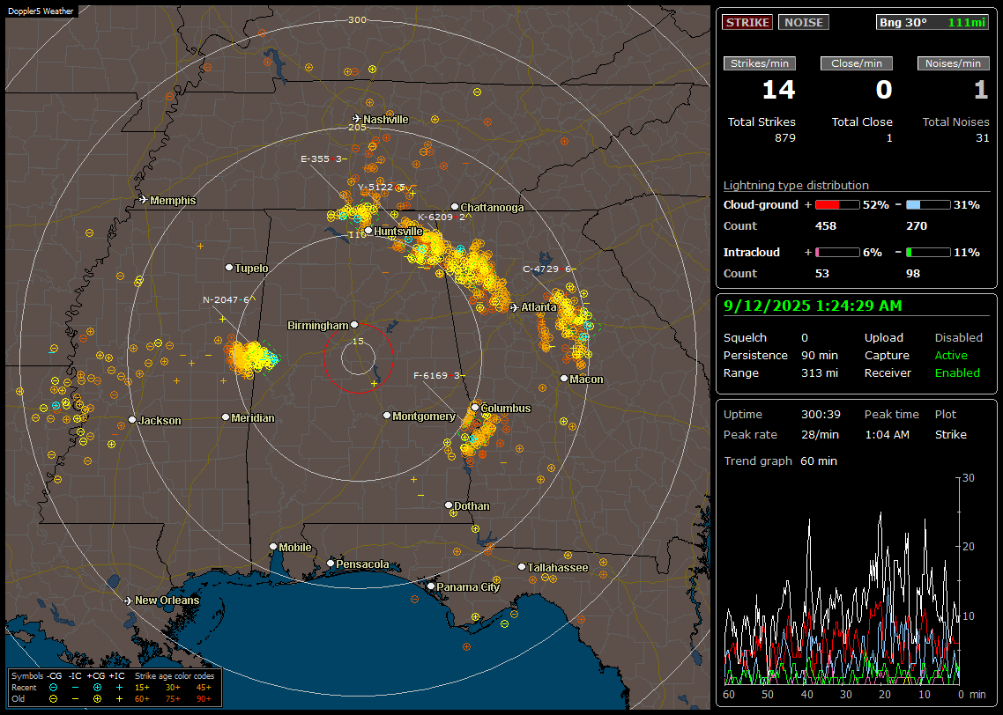The height and width of the screenshot is (715, 1003).
Task: Click the Columbus city dot
Action: (x=475, y=407)
